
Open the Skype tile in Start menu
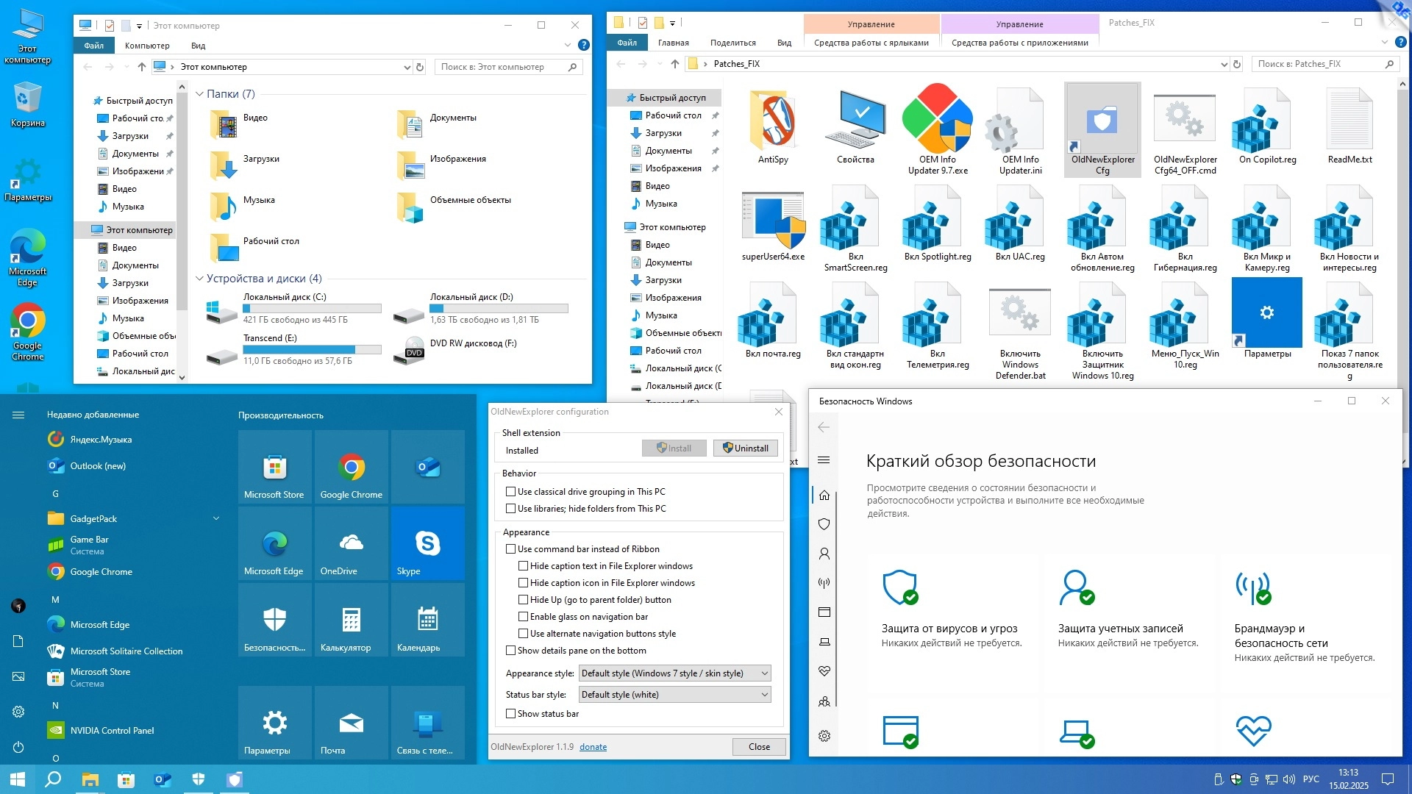[427, 544]
